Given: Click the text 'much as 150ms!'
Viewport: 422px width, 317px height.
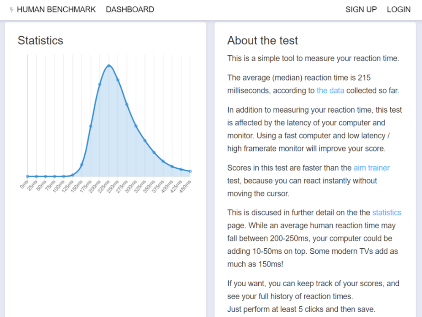Looking at the screenshot, I should (x=255, y=264).
